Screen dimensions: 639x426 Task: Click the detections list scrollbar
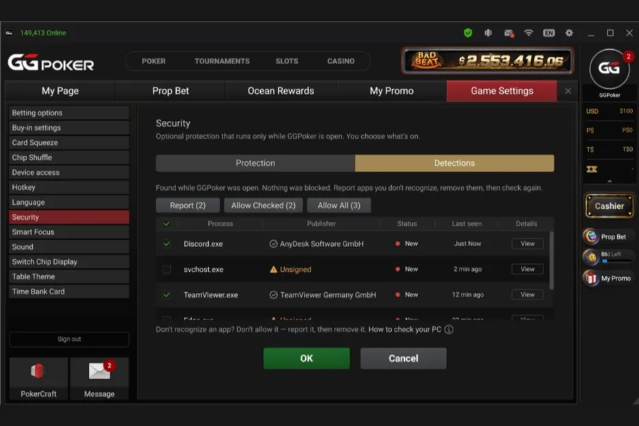(552, 261)
